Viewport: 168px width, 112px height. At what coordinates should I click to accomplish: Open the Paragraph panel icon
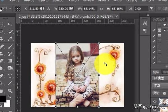coord(145,31)
